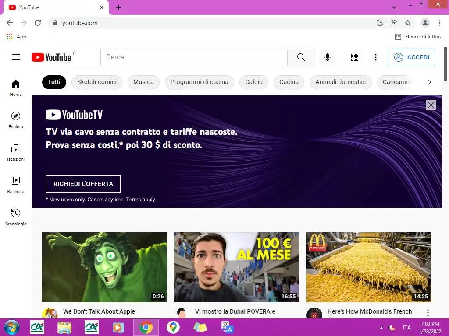Open Raccolta in the sidebar
Screen dimensions: 449x336
point(16,185)
